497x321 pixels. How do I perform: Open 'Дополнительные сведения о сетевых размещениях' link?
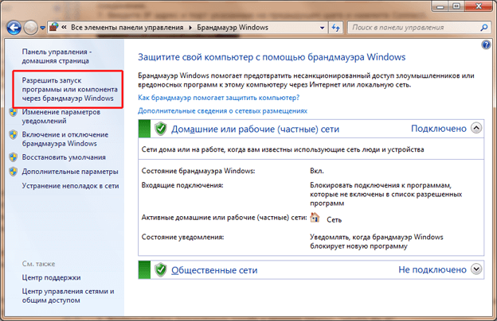coord(222,111)
